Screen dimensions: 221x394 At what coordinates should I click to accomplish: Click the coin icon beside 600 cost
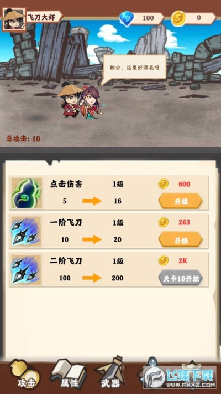pyautogui.click(x=163, y=183)
